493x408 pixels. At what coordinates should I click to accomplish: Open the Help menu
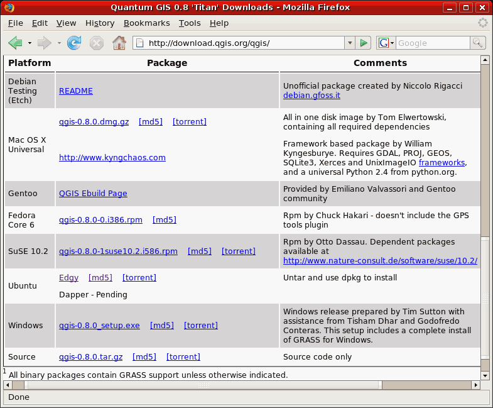(219, 23)
